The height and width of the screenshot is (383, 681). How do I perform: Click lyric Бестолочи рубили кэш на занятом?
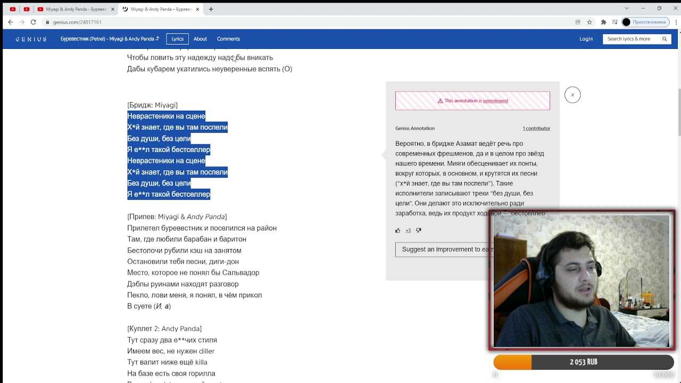(184, 250)
